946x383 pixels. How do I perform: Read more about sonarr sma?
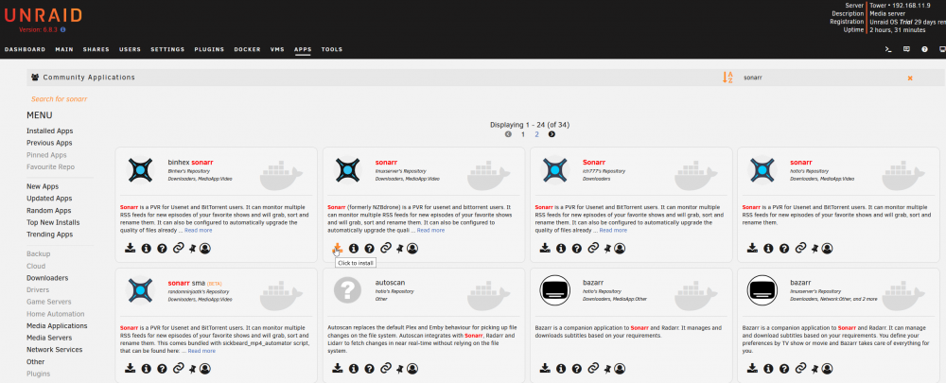pyautogui.click(x=201, y=351)
